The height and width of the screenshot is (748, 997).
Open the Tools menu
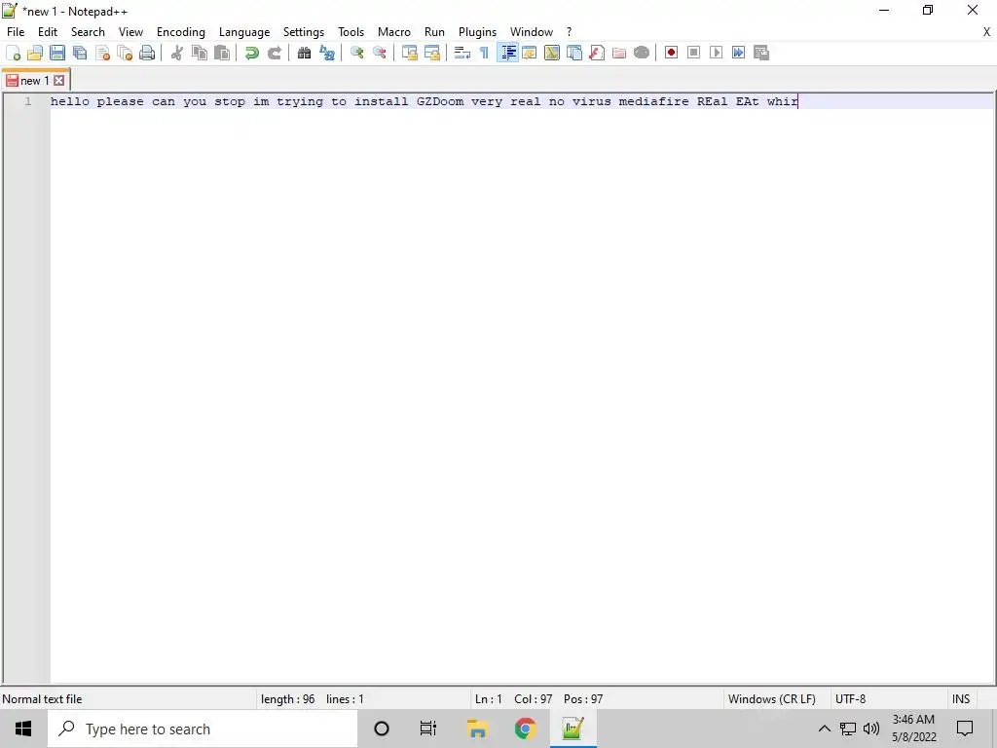(351, 32)
